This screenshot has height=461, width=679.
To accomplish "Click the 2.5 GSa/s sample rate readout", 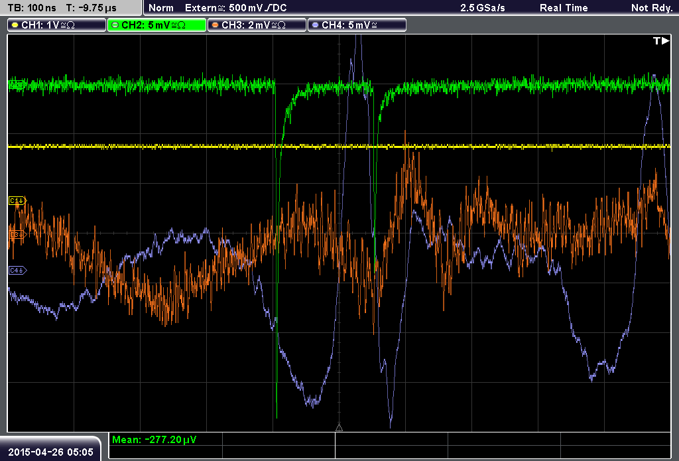I will (483, 8).
